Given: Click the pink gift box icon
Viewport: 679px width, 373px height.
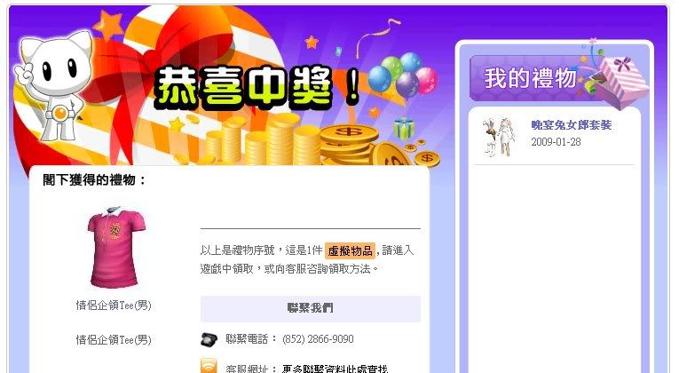Looking at the screenshot, I should [621, 81].
